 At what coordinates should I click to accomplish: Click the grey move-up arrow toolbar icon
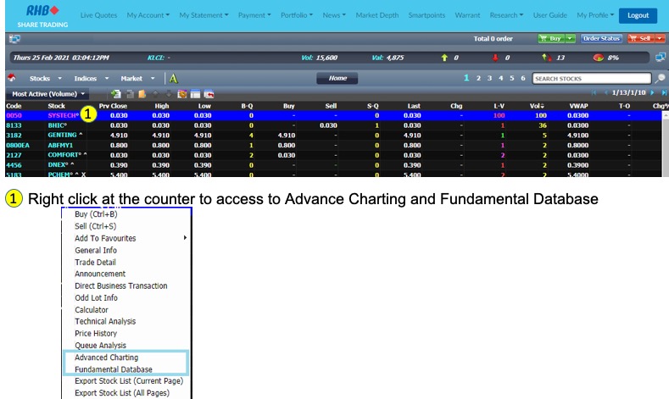[x=155, y=94]
